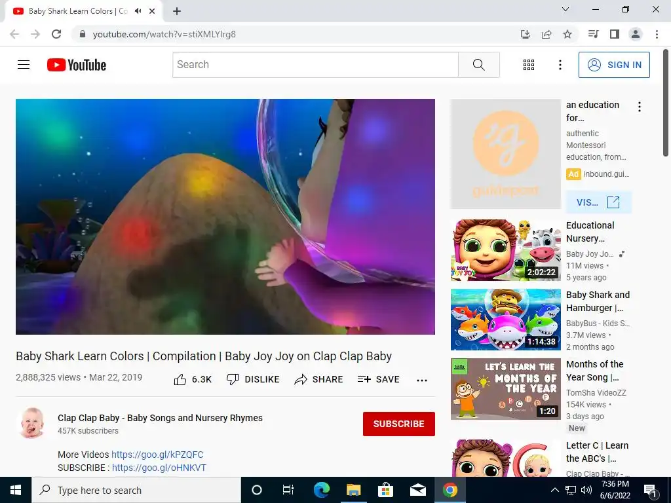Open Chrome three-dot menu
The width and height of the screenshot is (671, 503).
657,34
